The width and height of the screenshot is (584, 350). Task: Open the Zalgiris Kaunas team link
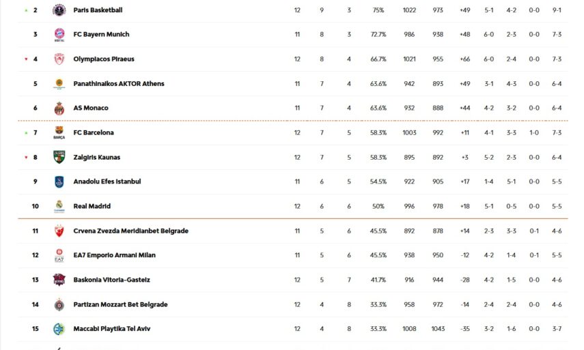[x=96, y=157]
